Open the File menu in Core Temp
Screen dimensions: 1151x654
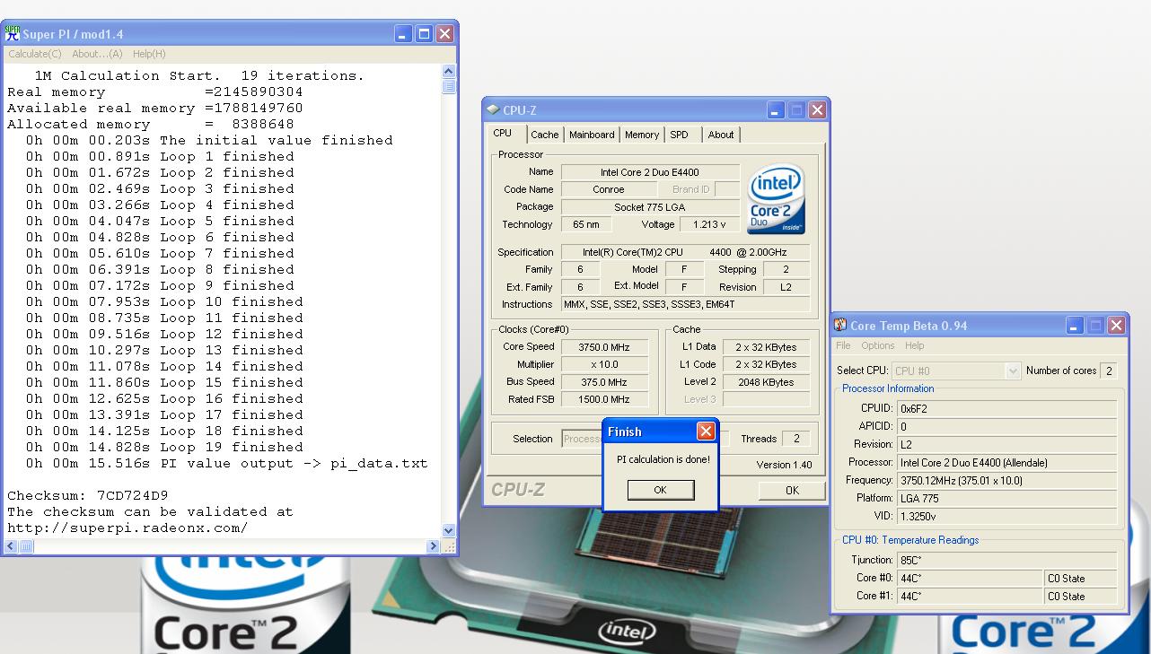(x=843, y=345)
